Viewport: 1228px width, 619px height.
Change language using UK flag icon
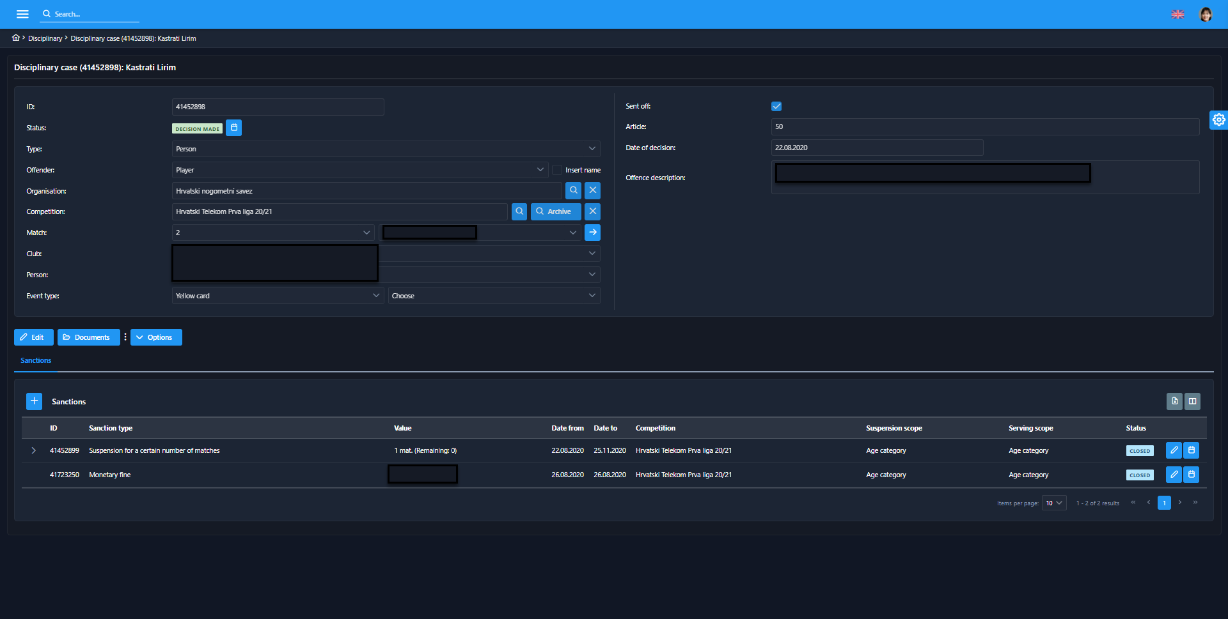tap(1177, 14)
